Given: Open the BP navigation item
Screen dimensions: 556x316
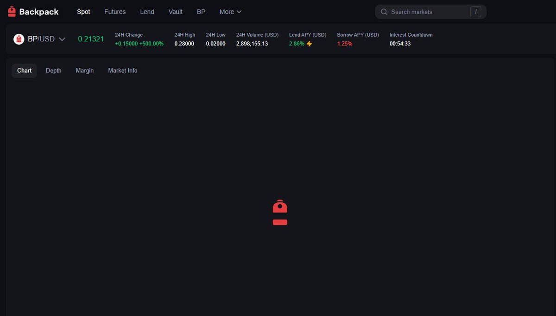Looking at the screenshot, I should click(x=201, y=12).
